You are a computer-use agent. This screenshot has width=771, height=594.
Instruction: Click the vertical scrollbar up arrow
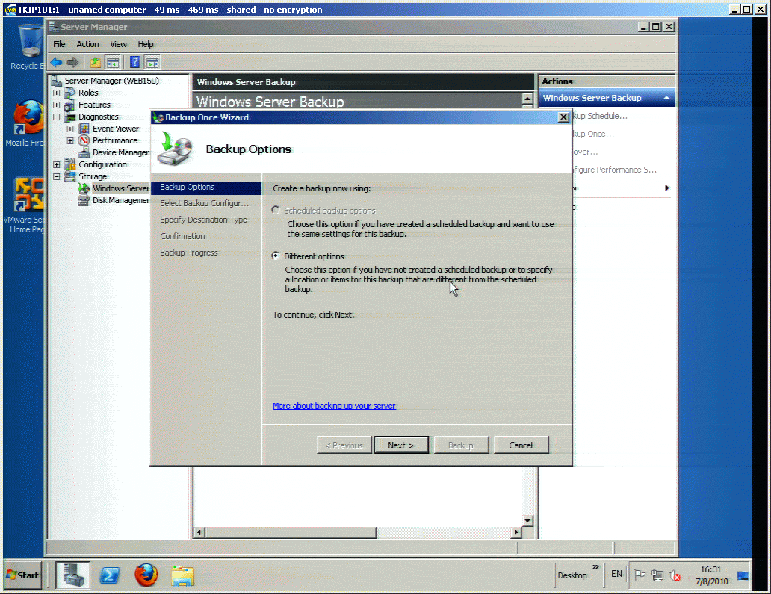click(527, 99)
